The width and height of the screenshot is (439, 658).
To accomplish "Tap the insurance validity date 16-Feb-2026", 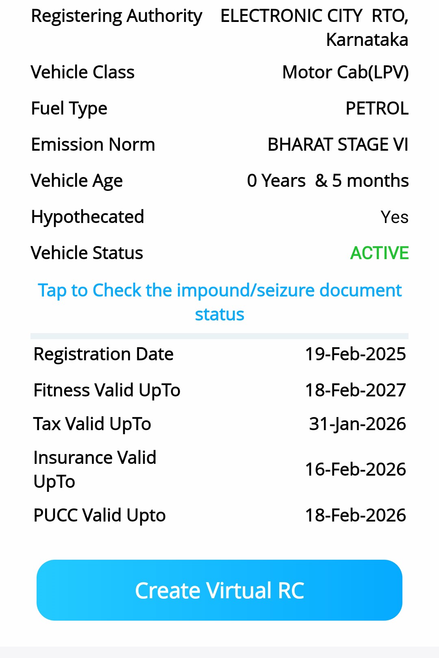I will [355, 470].
